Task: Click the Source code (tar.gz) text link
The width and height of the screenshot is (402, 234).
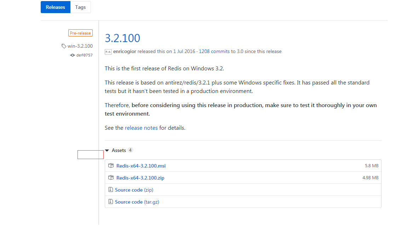Action: (x=129, y=202)
